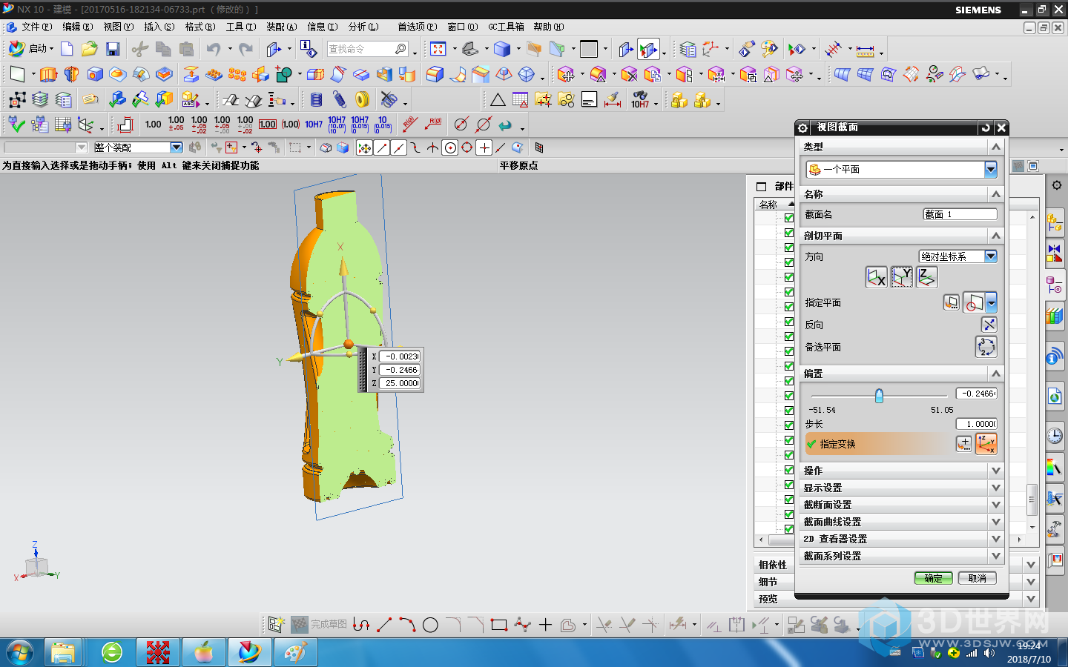Toggle the Enable Snap Point button

point(364,147)
